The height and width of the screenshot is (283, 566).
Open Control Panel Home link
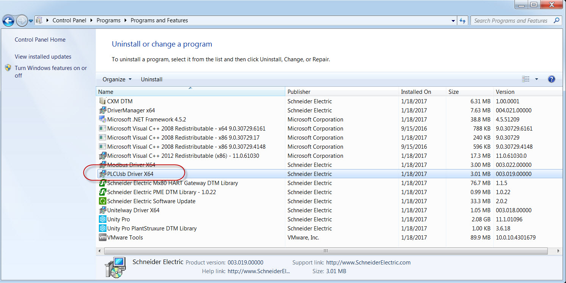point(40,40)
